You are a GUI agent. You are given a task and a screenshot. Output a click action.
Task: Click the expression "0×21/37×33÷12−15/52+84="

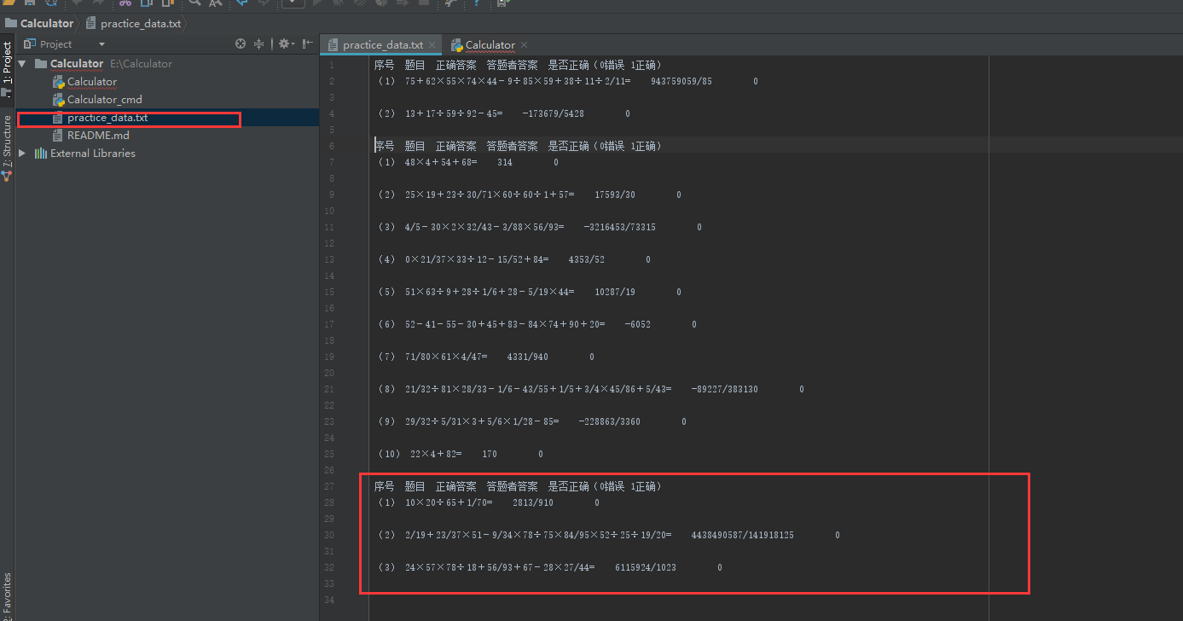point(477,259)
